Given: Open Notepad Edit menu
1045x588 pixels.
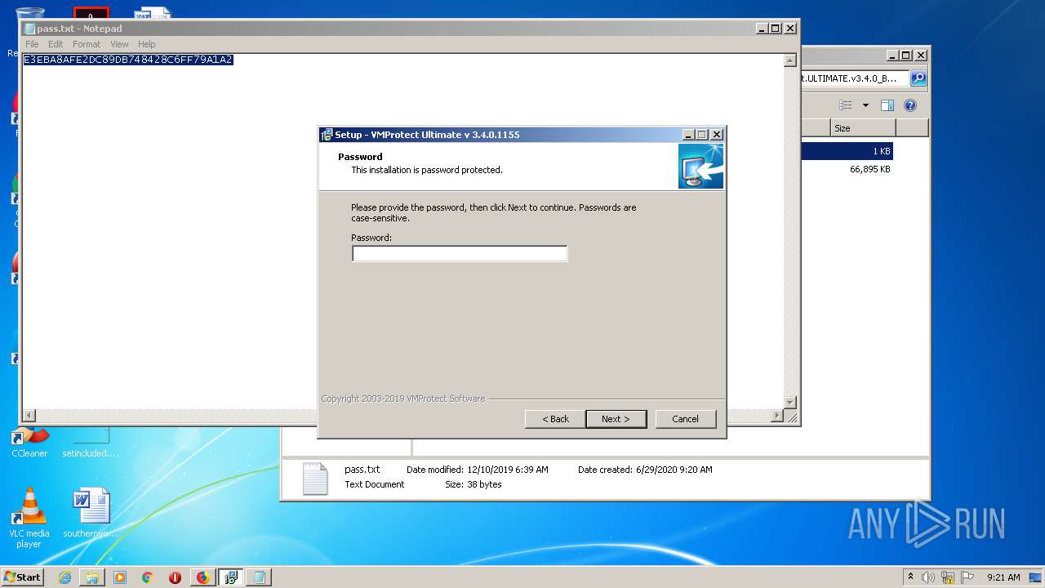Looking at the screenshot, I should coord(56,44).
